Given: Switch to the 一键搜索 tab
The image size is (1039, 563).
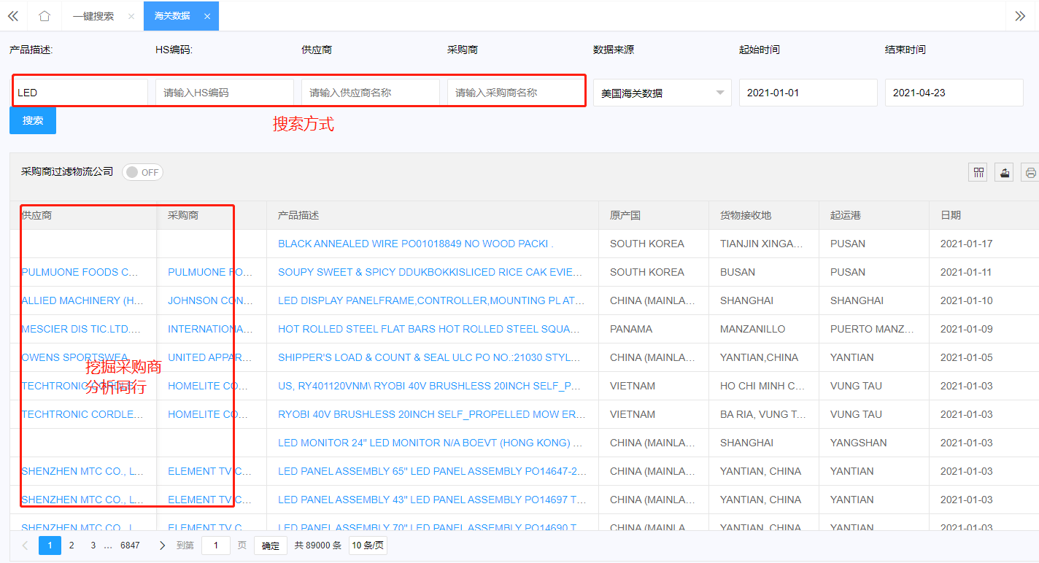Looking at the screenshot, I should pos(93,16).
